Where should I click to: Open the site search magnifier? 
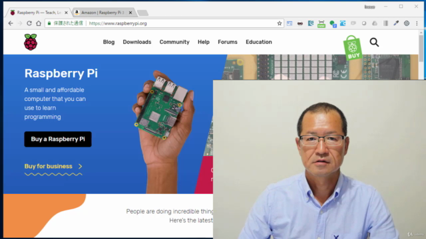pos(374,42)
